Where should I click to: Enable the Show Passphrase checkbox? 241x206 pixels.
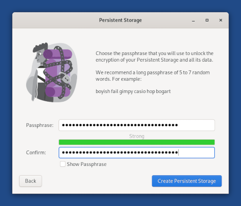tap(63, 164)
